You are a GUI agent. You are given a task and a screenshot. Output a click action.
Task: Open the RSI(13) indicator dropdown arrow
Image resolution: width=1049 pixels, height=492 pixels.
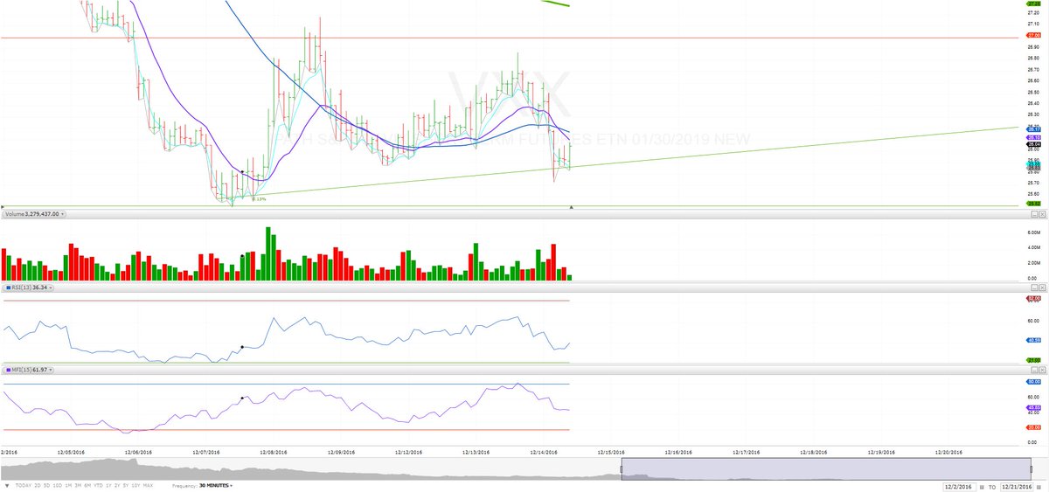click(x=52, y=287)
